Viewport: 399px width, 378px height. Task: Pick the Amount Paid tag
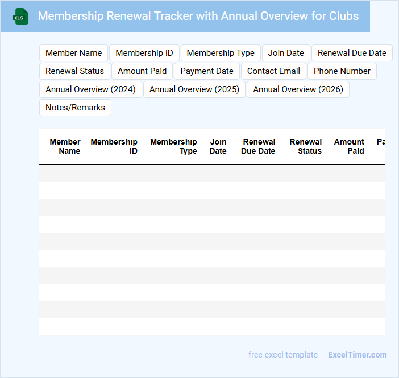tap(142, 71)
